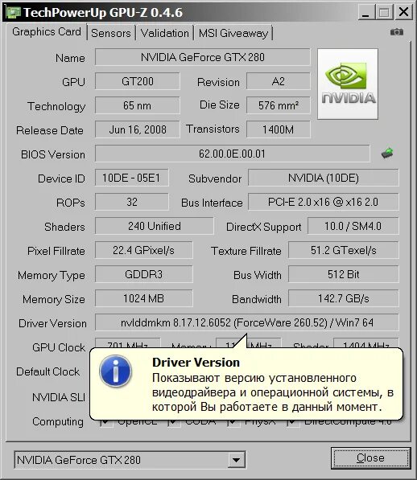
Task: Open the Validation tab
Action: tap(164, 33)
